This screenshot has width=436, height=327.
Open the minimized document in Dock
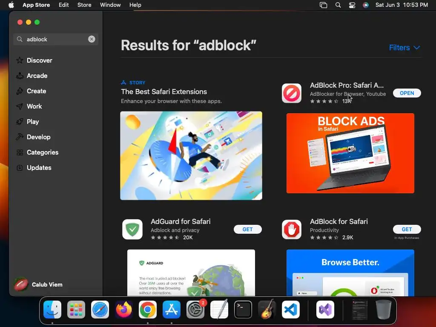click(359, 310)
